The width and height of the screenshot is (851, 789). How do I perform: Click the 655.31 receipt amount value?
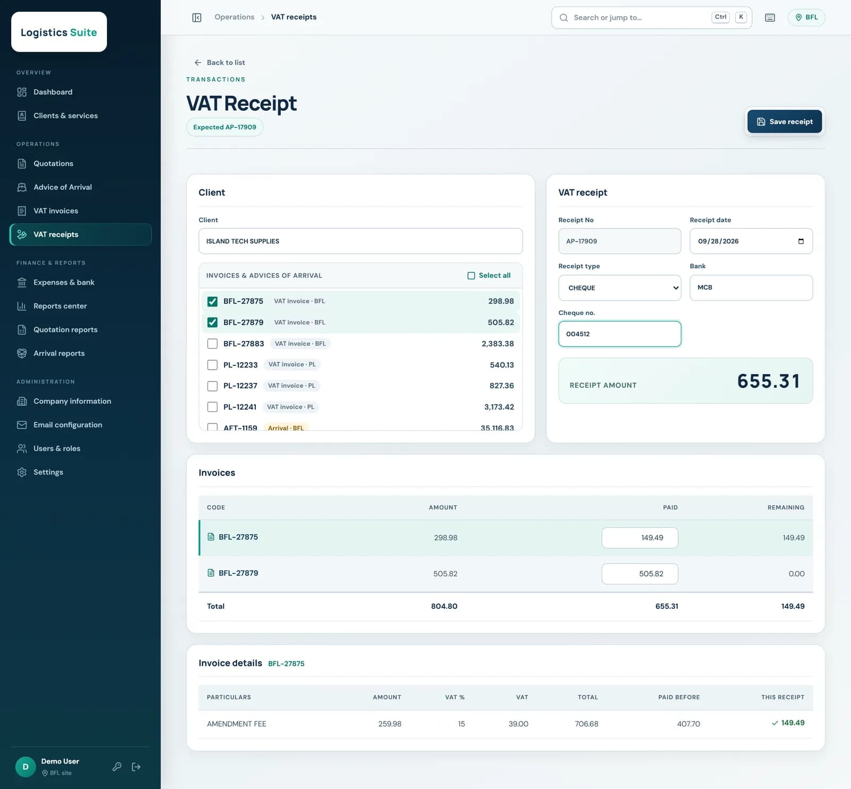(769, 381)
